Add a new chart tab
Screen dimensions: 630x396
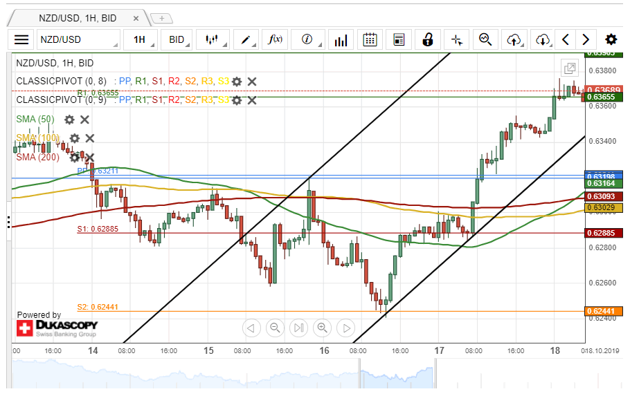point(161,18)
